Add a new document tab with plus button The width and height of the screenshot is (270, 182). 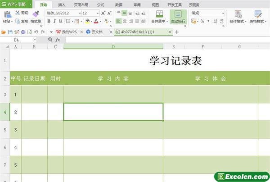coord(177,32)
